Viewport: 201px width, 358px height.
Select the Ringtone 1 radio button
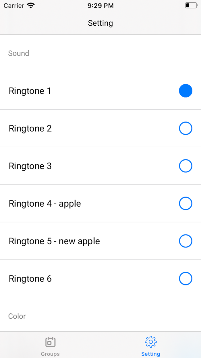[185, 91]
